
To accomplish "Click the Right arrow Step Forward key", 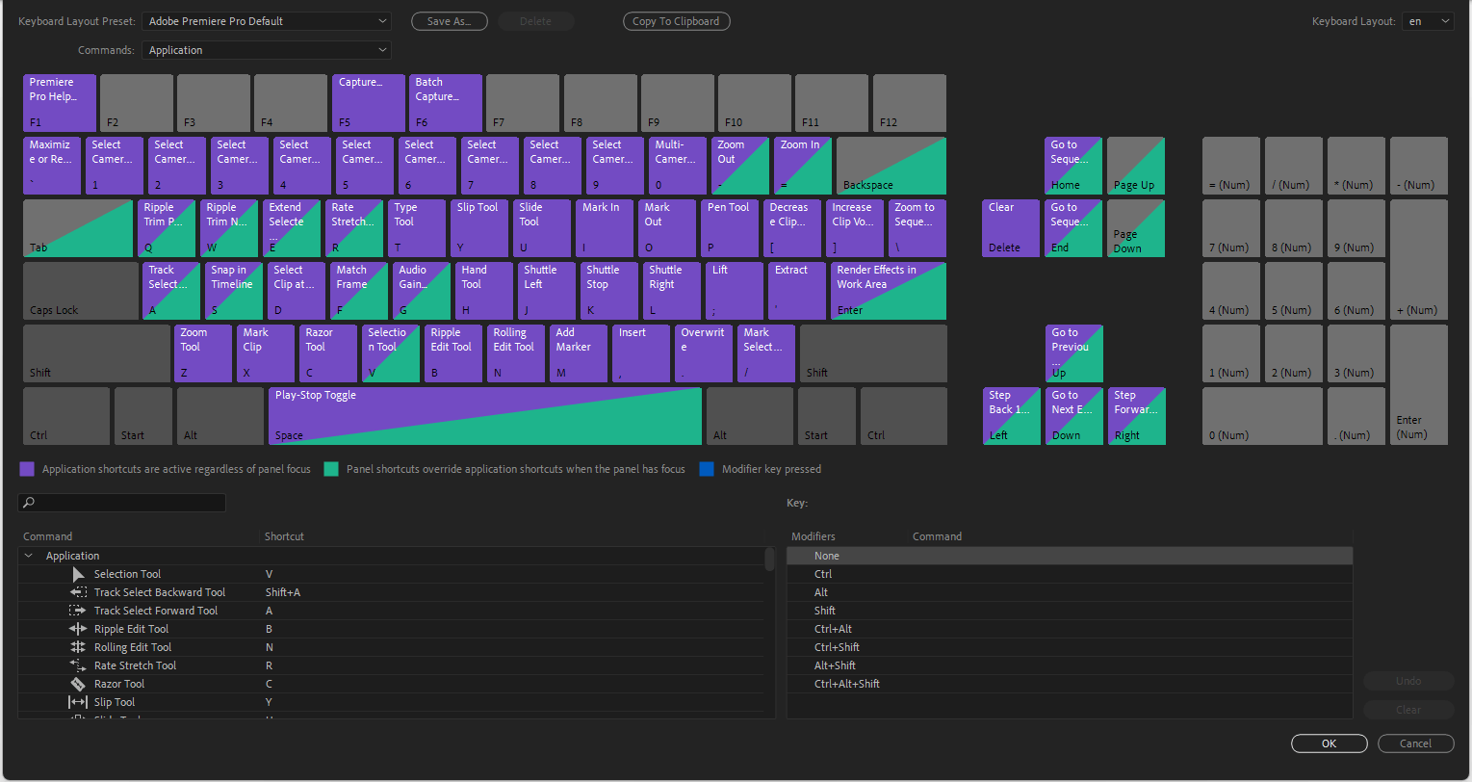I will coord(1136,416).
